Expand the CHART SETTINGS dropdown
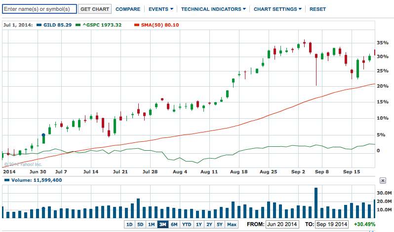394x232 pixels. pyautogui.click(x=278, y=9)
